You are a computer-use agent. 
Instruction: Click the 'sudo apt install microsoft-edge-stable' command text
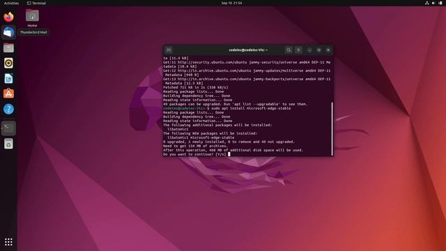pos(251,109)
